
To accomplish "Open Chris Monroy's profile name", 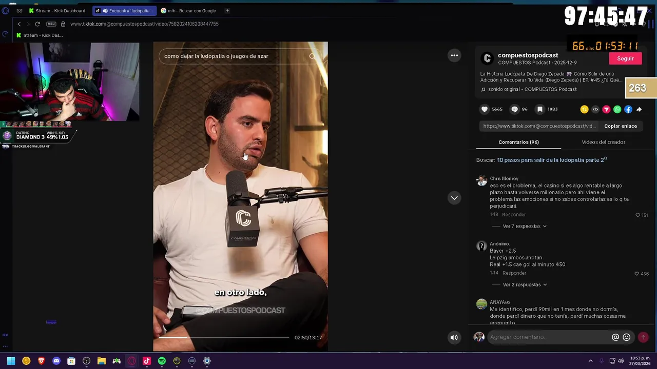I will [x=504, y=178].
